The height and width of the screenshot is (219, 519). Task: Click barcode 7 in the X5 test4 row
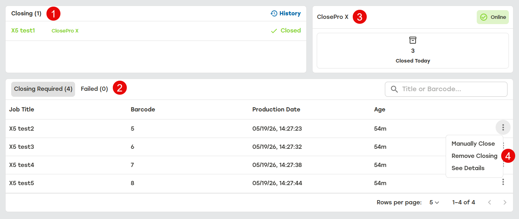(x=132, y=165)
